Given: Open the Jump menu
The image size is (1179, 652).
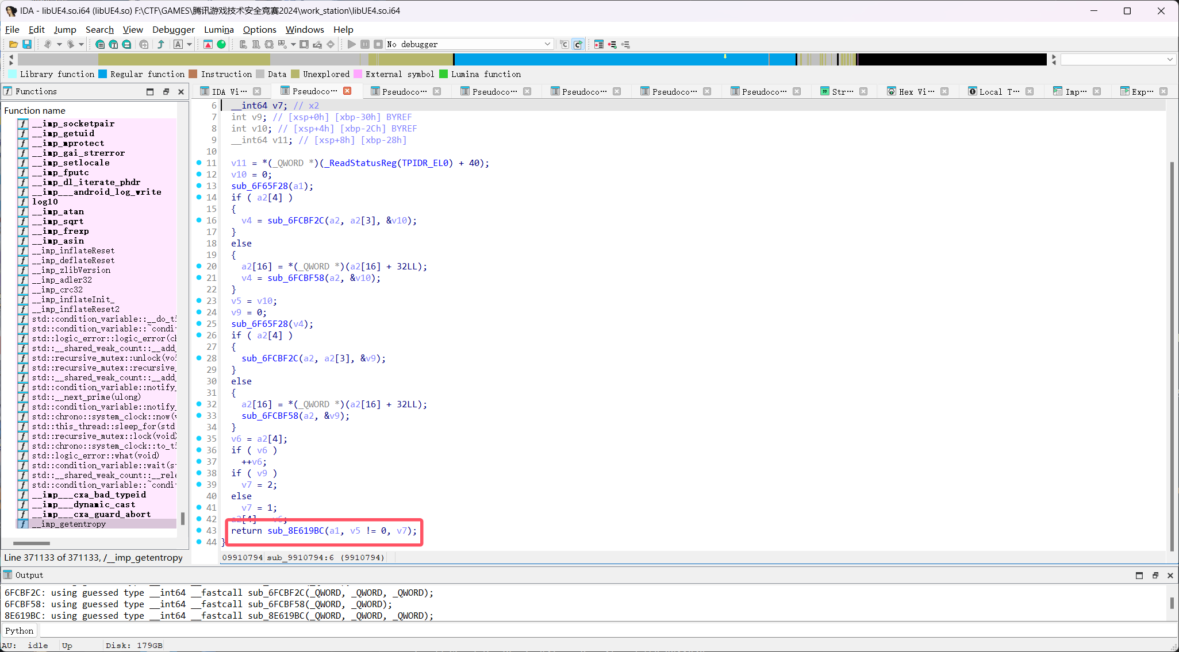Looking at the screenshot, I should point(65,29).
